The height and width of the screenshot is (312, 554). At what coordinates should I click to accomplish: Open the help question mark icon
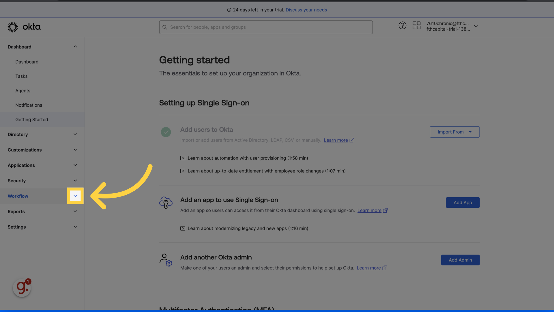pos(402,25)
